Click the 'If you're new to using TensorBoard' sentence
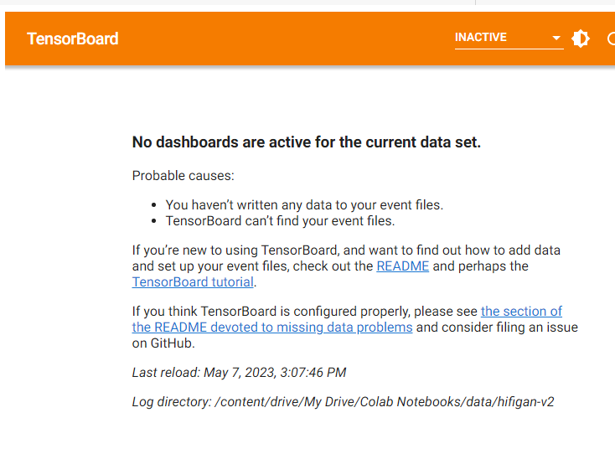Image resolution: width=615 pixels, height=454 pixels. 346,250
